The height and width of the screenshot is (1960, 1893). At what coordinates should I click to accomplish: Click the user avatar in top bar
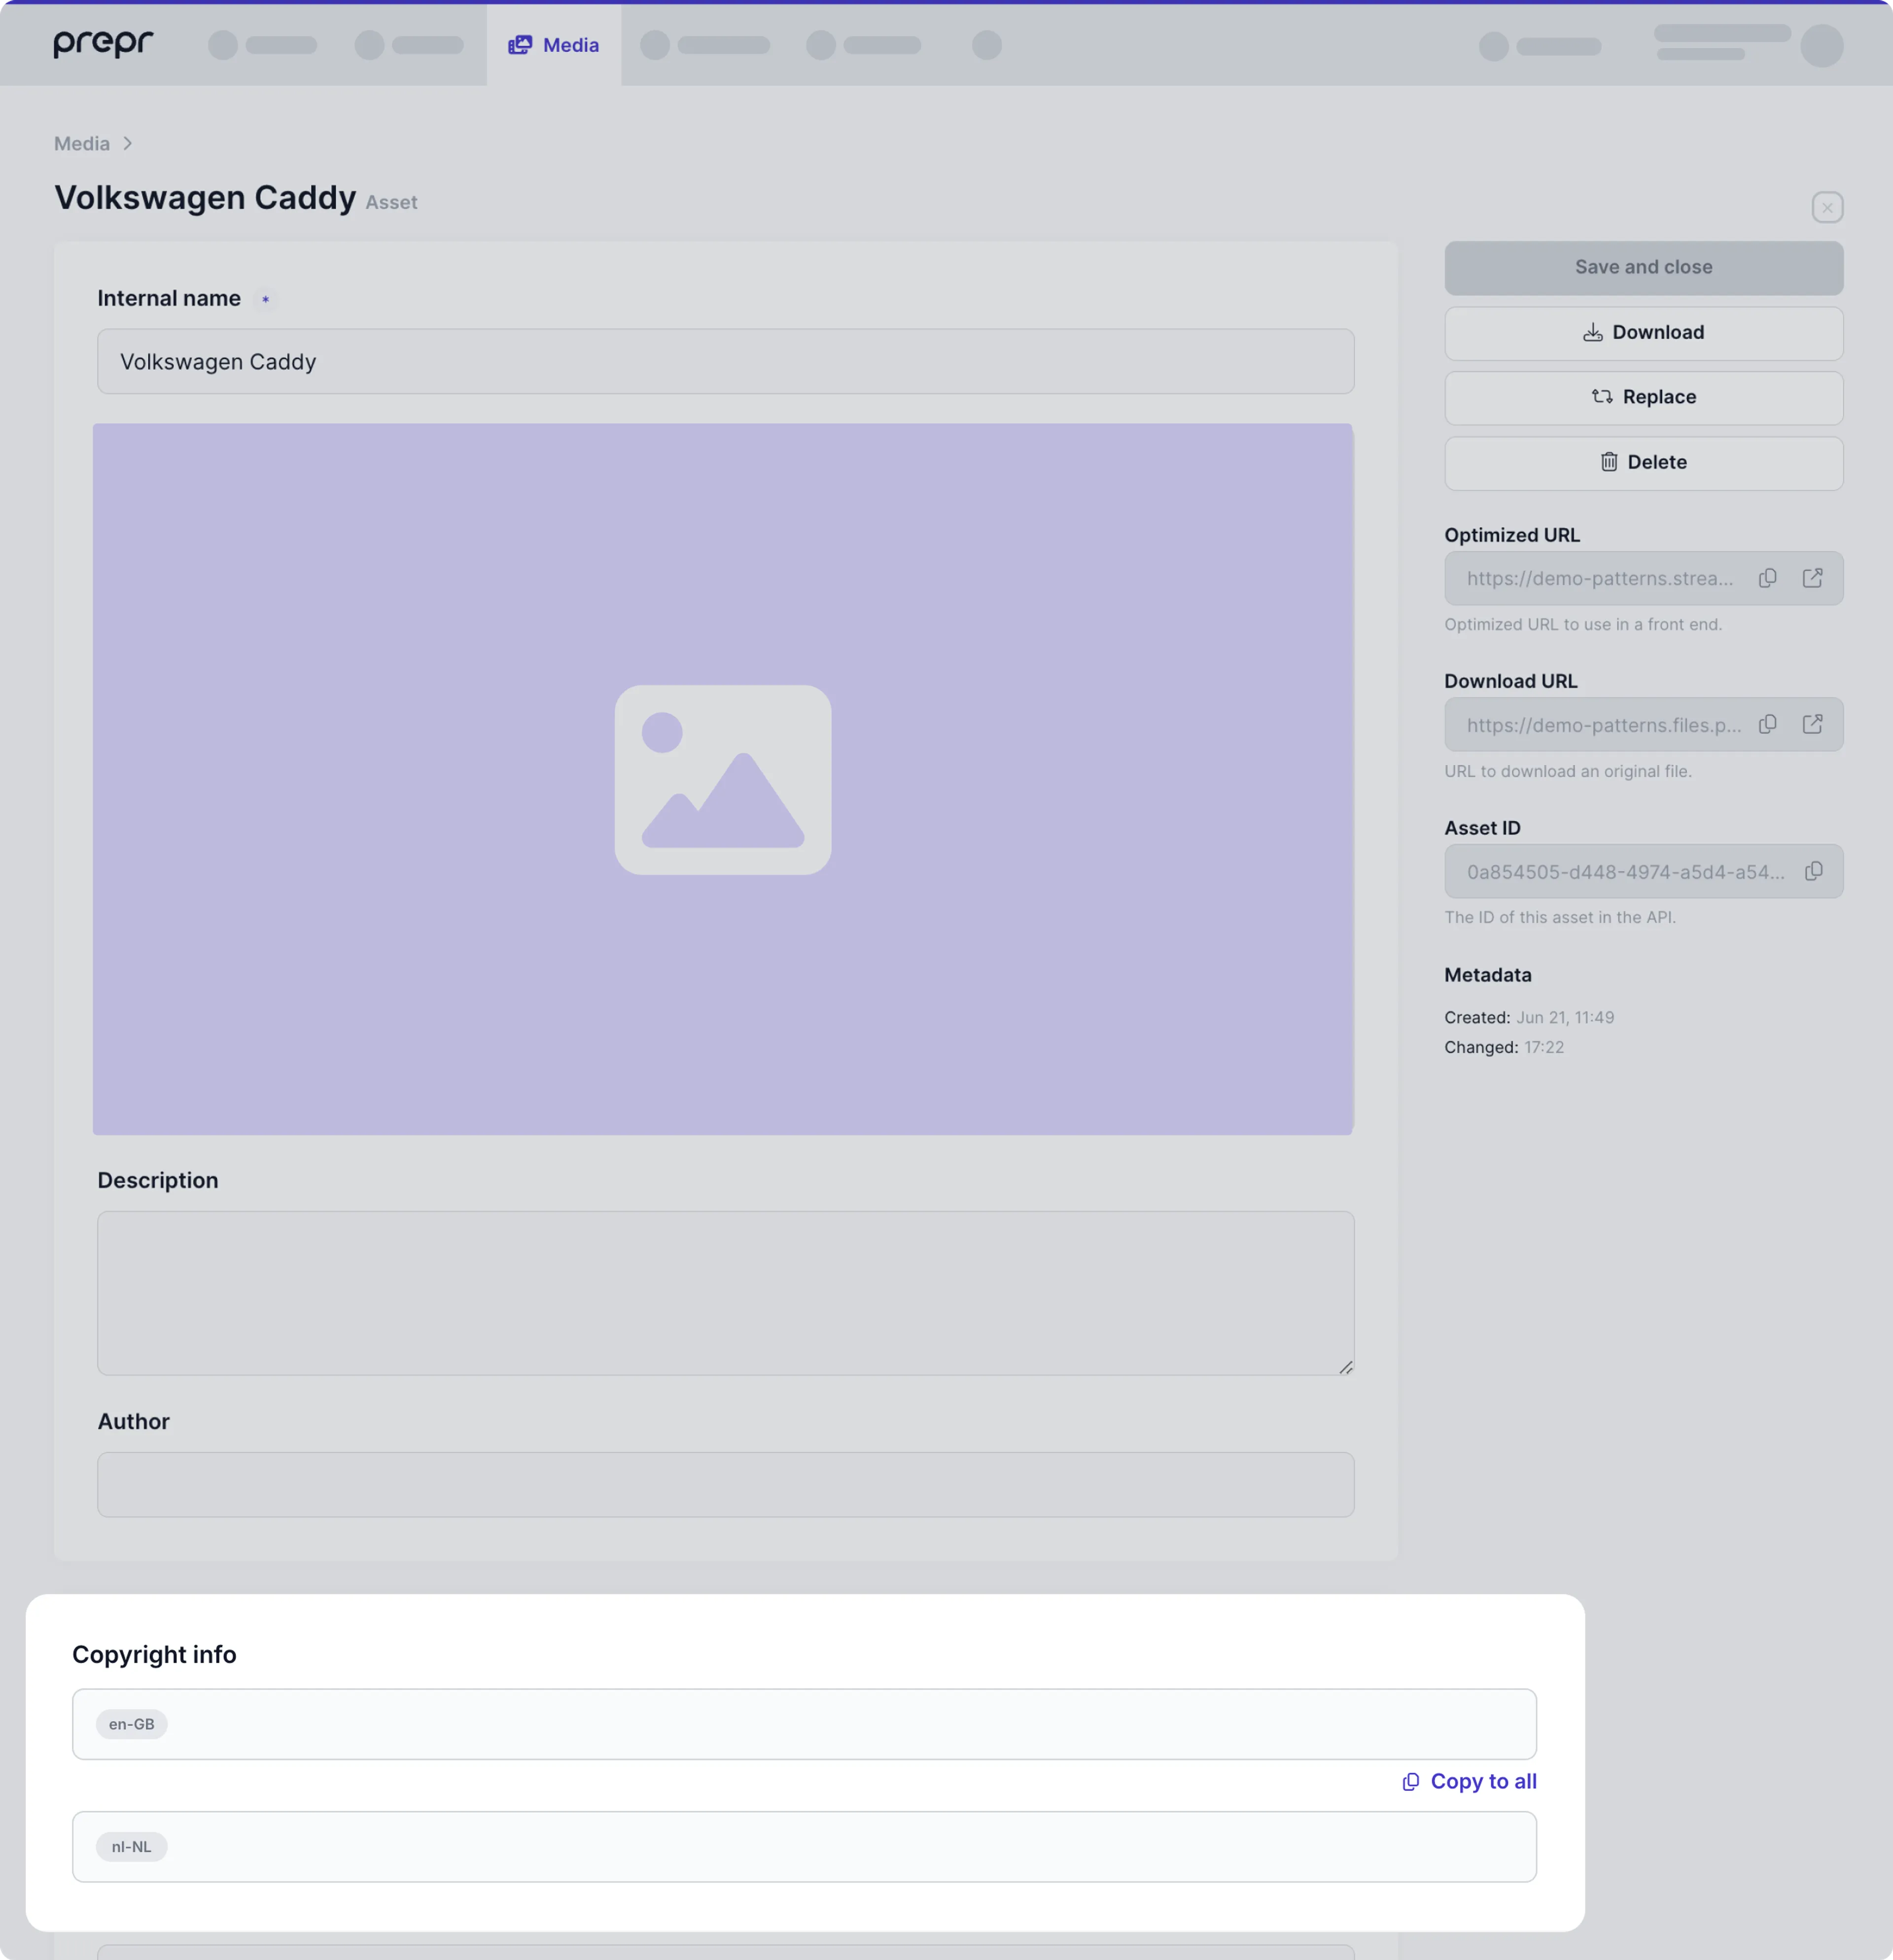pyautogui.click(x=1821, y=45)
